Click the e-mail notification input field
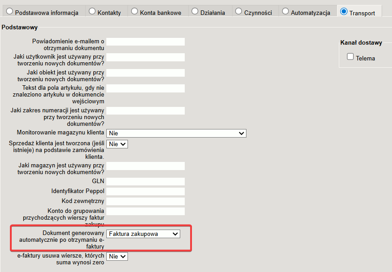Viewport: 392px width, 272px height. click(146, 41)
